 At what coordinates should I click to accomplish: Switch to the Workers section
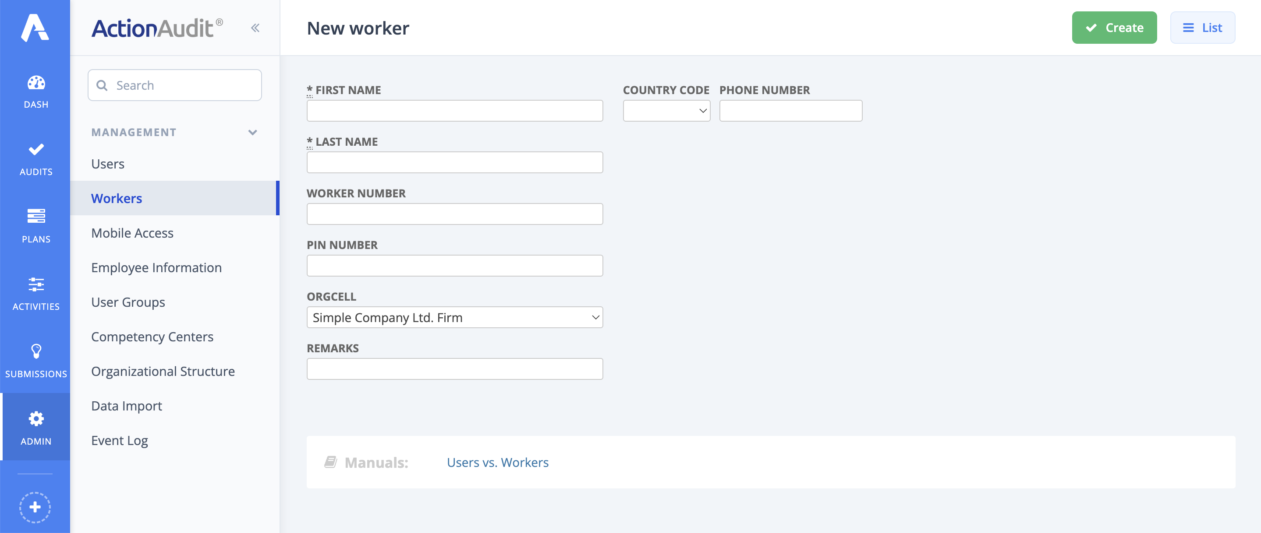coord(116,198)
